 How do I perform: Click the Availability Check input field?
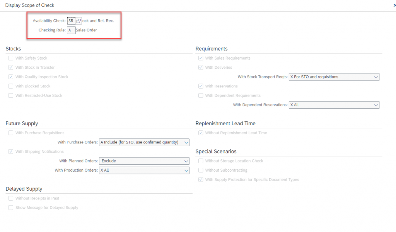pos(71,21)
